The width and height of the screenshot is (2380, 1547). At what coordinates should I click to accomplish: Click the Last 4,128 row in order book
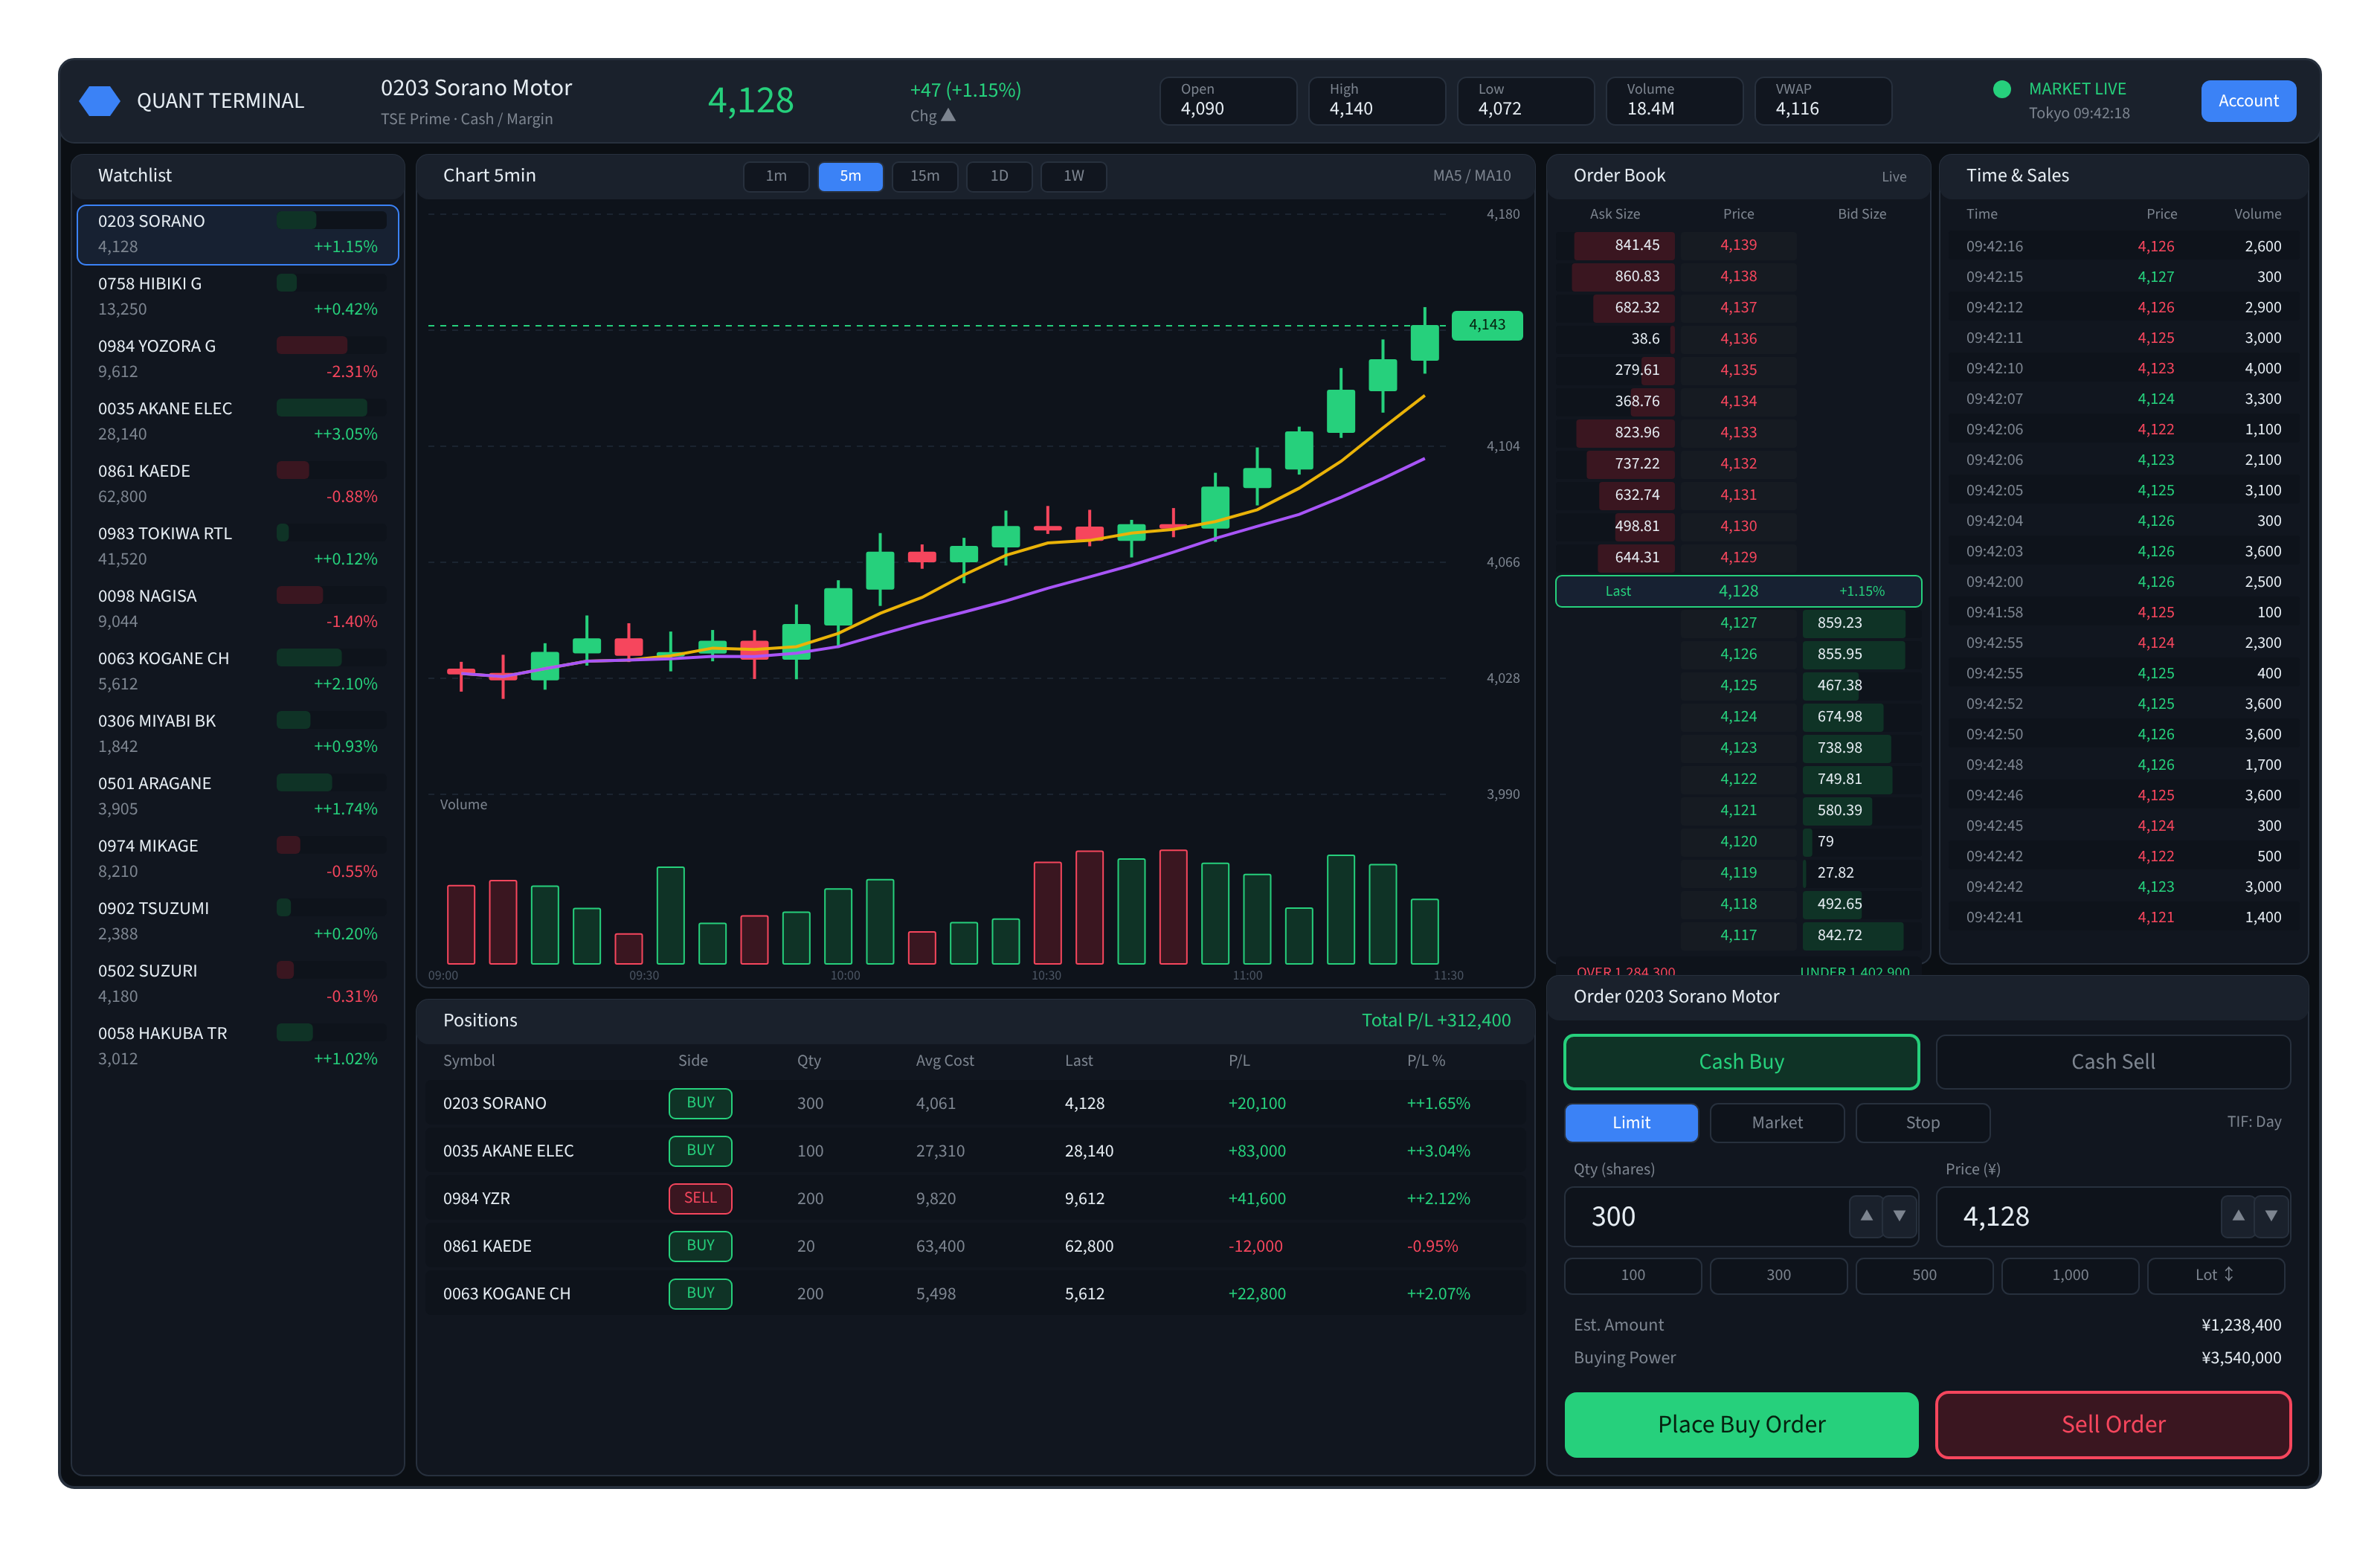(x=1738, y=591)
